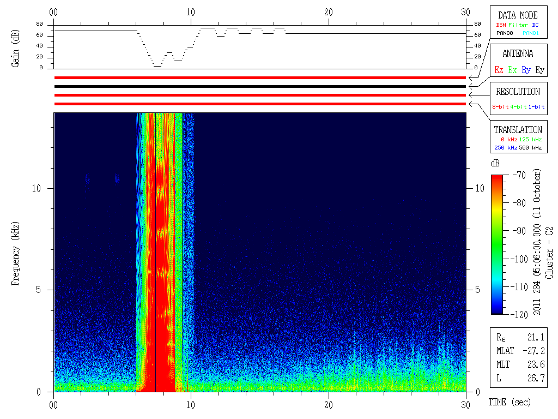This screenshot has width=558, height=419.
Task: Click the dB color scale bar
Action: coord(497,244)
